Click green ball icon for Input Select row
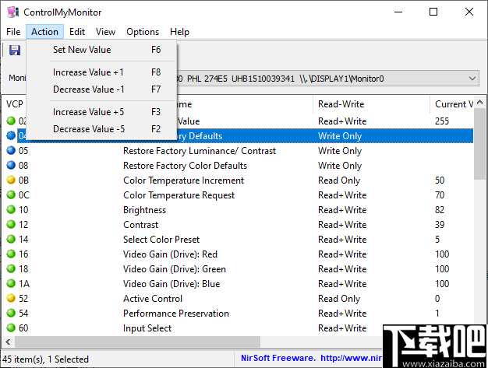The image size is (488, 368). click(x=11, y=328)
